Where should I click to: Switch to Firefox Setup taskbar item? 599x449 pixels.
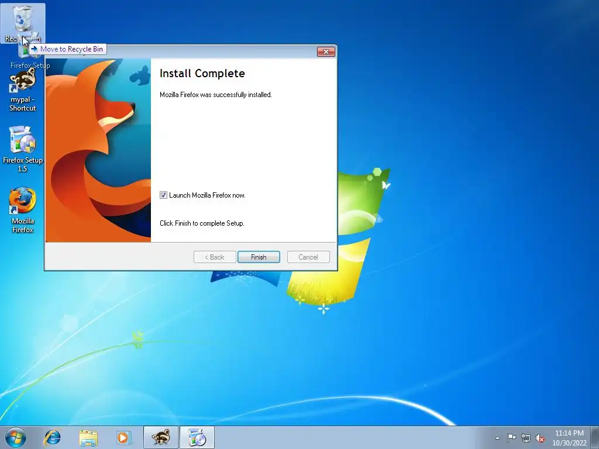pyautogui.click(x=197, y=437)
